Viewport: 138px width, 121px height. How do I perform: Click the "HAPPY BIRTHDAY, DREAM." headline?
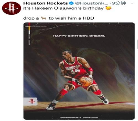coord(79,36)
